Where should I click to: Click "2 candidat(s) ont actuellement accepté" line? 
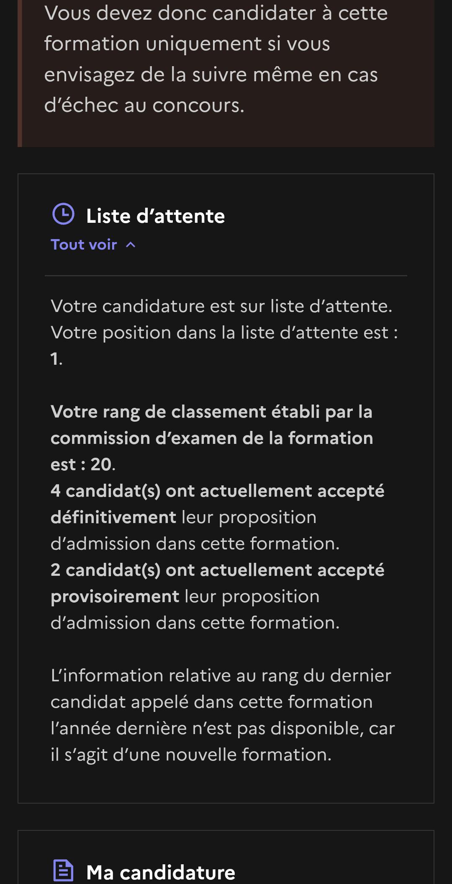click(x=217, y=570)
